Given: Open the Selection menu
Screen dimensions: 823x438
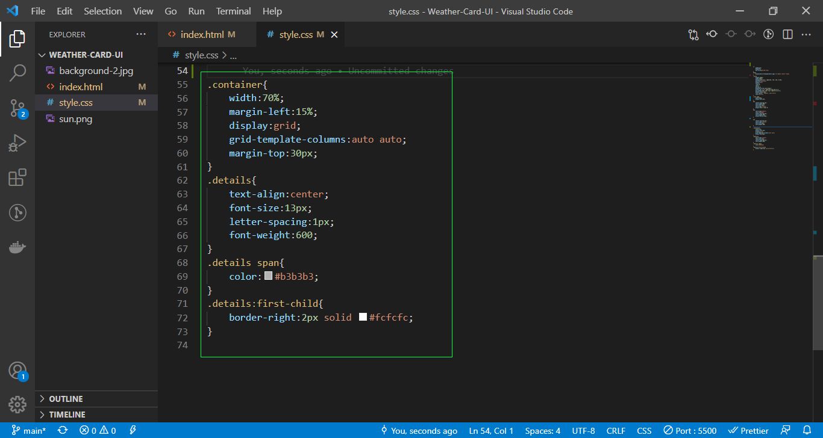Looking at the screenshot, I should 102,11.
